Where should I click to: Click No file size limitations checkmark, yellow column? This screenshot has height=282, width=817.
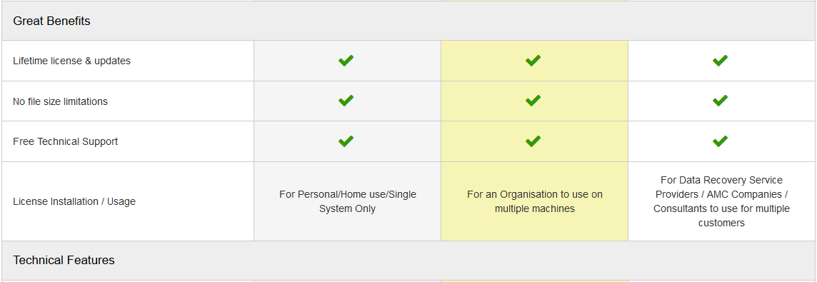click(x=533, y=101)
